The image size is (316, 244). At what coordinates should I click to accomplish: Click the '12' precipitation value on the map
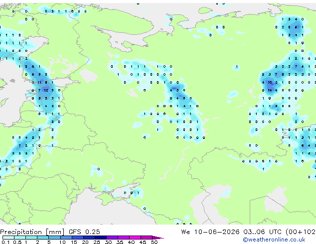46,91
